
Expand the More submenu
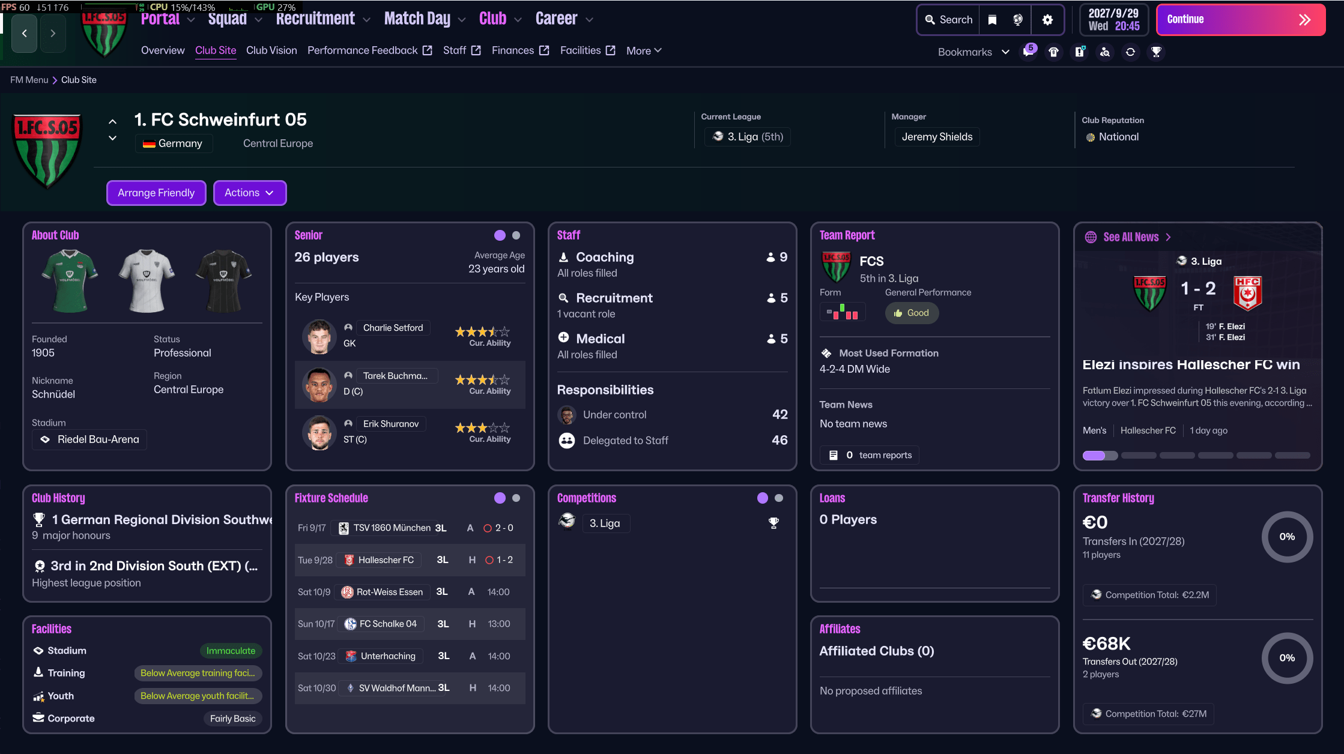point(644,51)
